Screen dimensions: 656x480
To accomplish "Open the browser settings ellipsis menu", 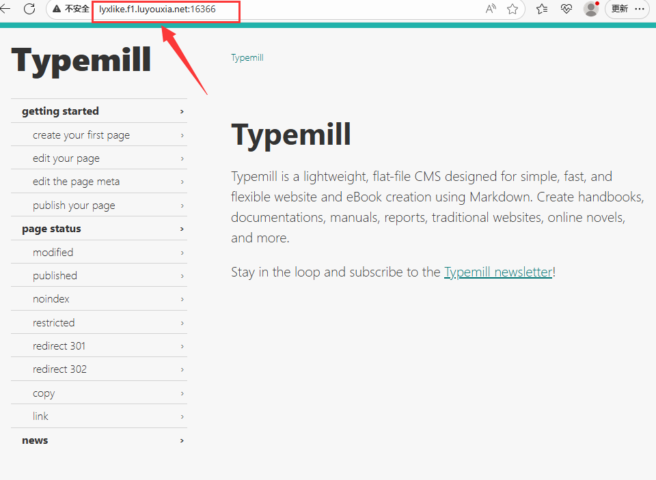I will click(x=640, y=9).
